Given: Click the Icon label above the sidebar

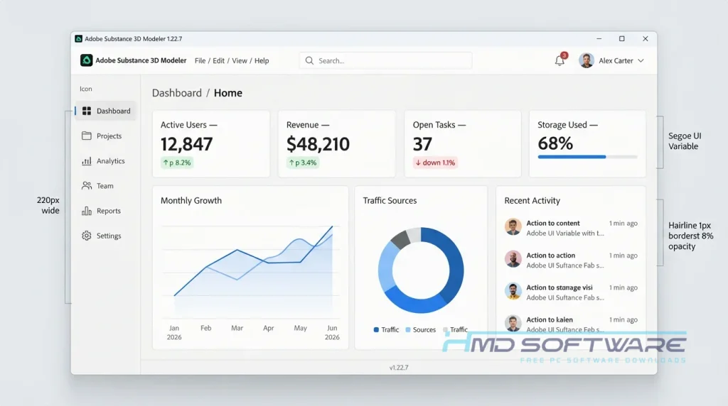Looking at the screenshot, I should click(86, 89).
